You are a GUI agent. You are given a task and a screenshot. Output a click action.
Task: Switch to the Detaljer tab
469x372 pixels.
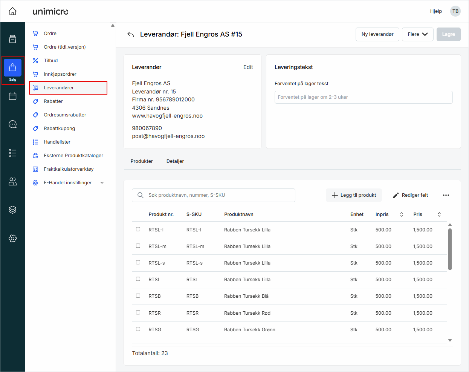coord(175,161)
